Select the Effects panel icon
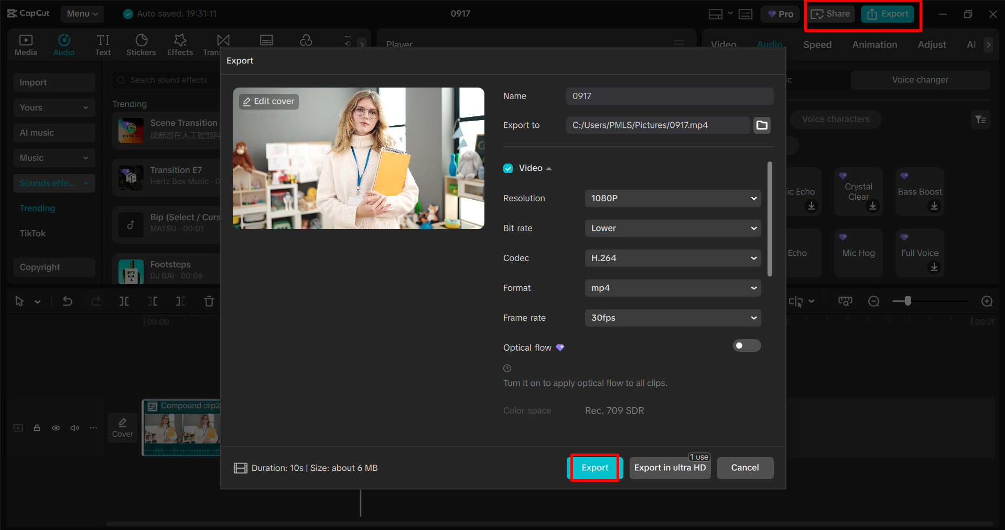 tap(179, 44)
